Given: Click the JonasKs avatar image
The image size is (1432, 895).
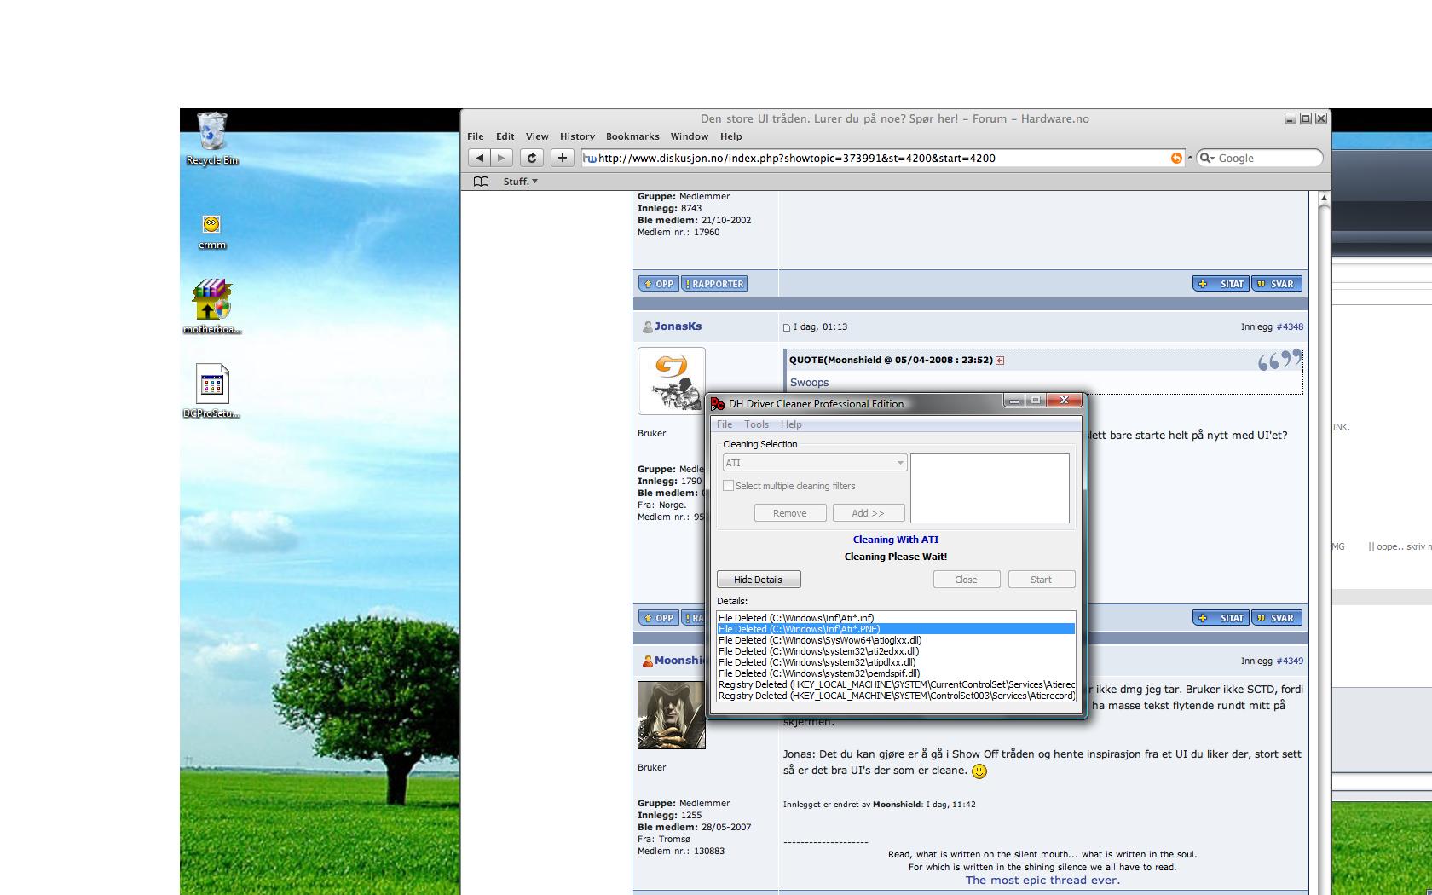Looking at the screenshot, I should click(x=672, y=381).
